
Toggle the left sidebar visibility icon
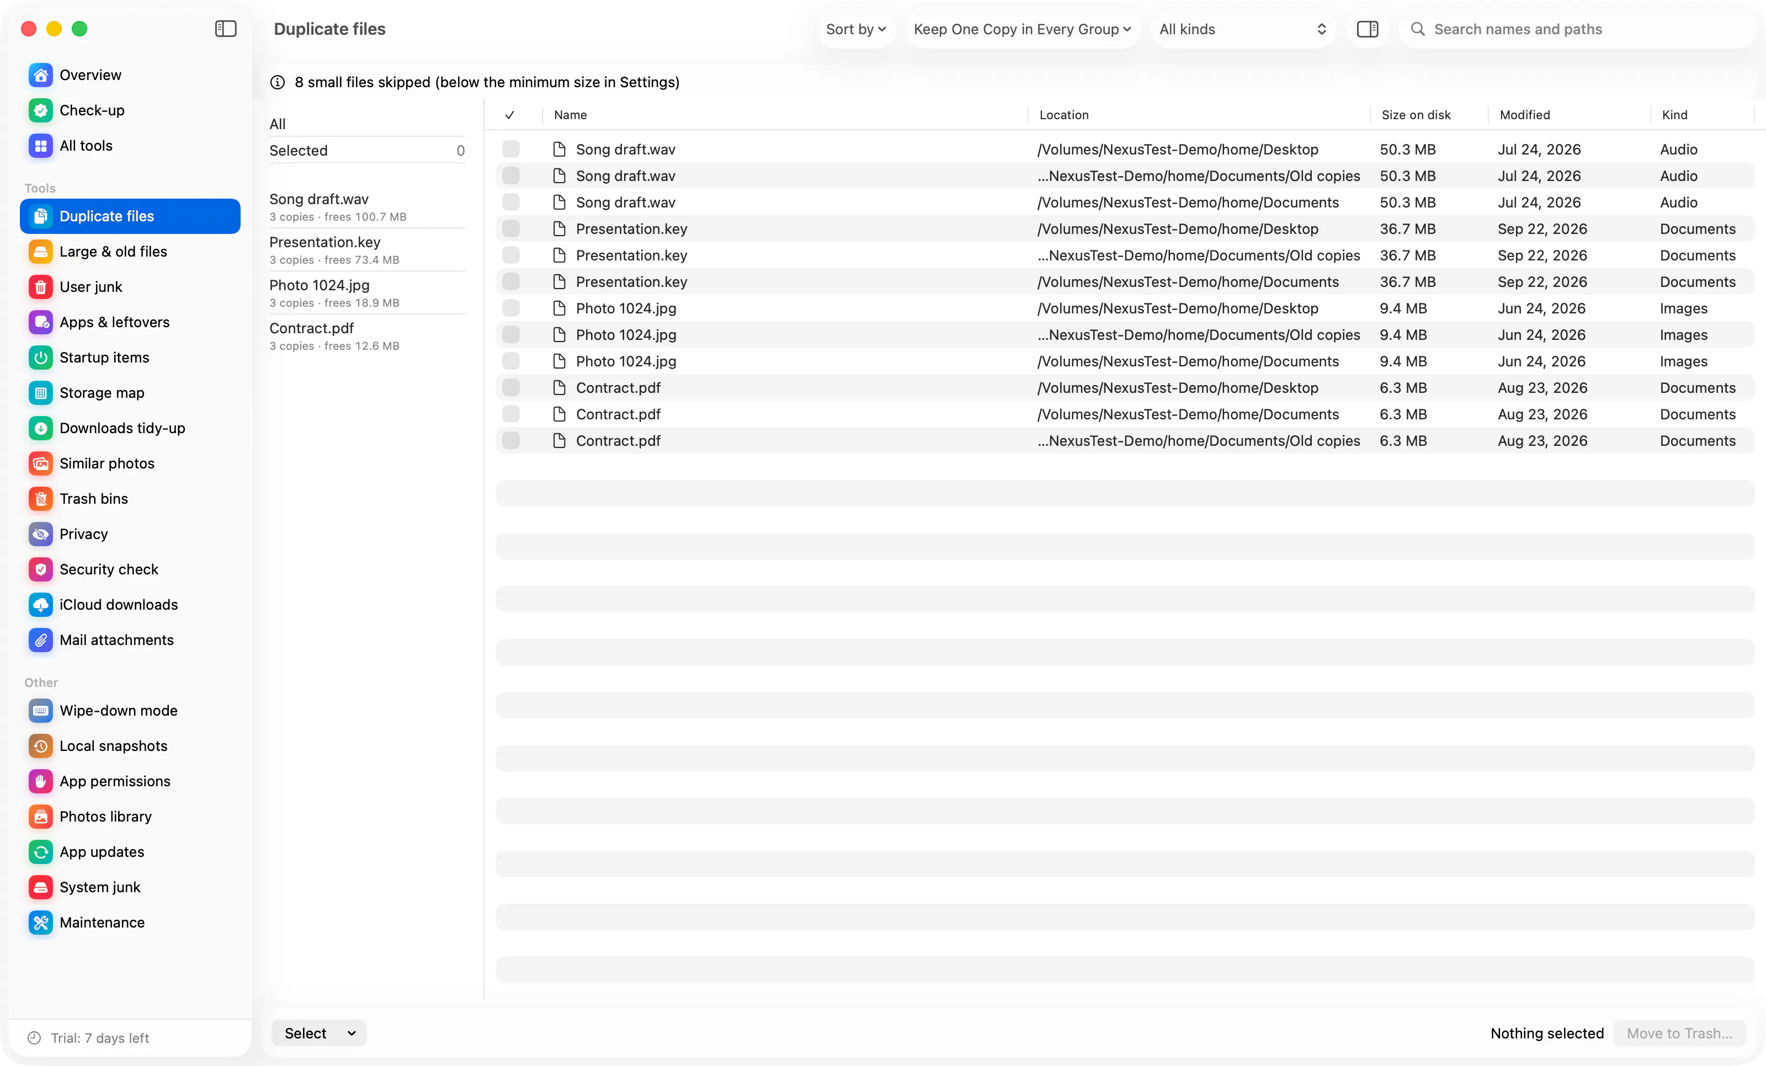[226, 29]
